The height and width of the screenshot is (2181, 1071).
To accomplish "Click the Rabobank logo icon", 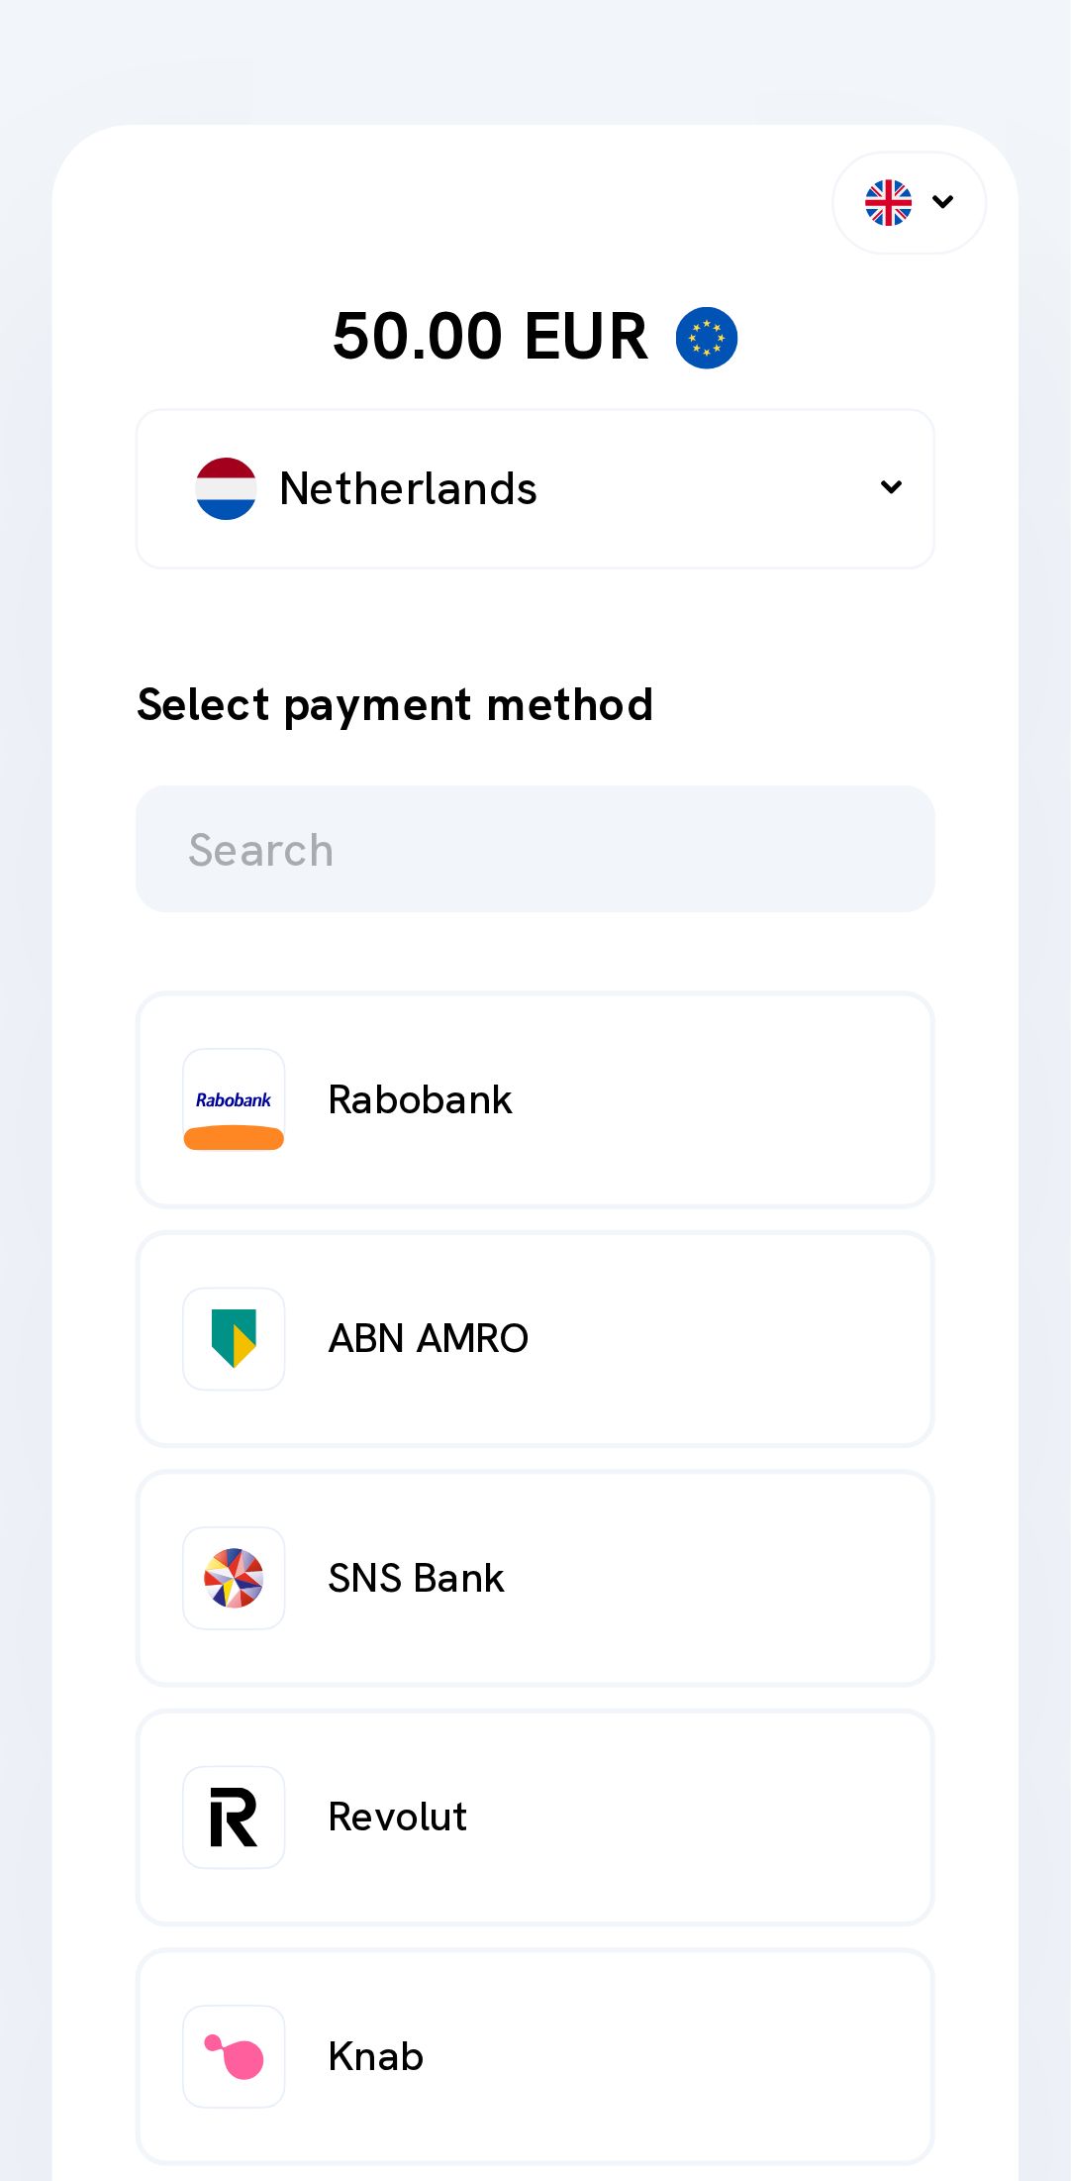I will tap(234, 1099).
